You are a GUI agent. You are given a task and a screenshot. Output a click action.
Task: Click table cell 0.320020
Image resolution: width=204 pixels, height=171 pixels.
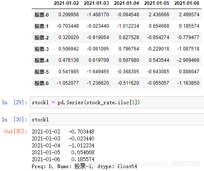coord(68,37)
